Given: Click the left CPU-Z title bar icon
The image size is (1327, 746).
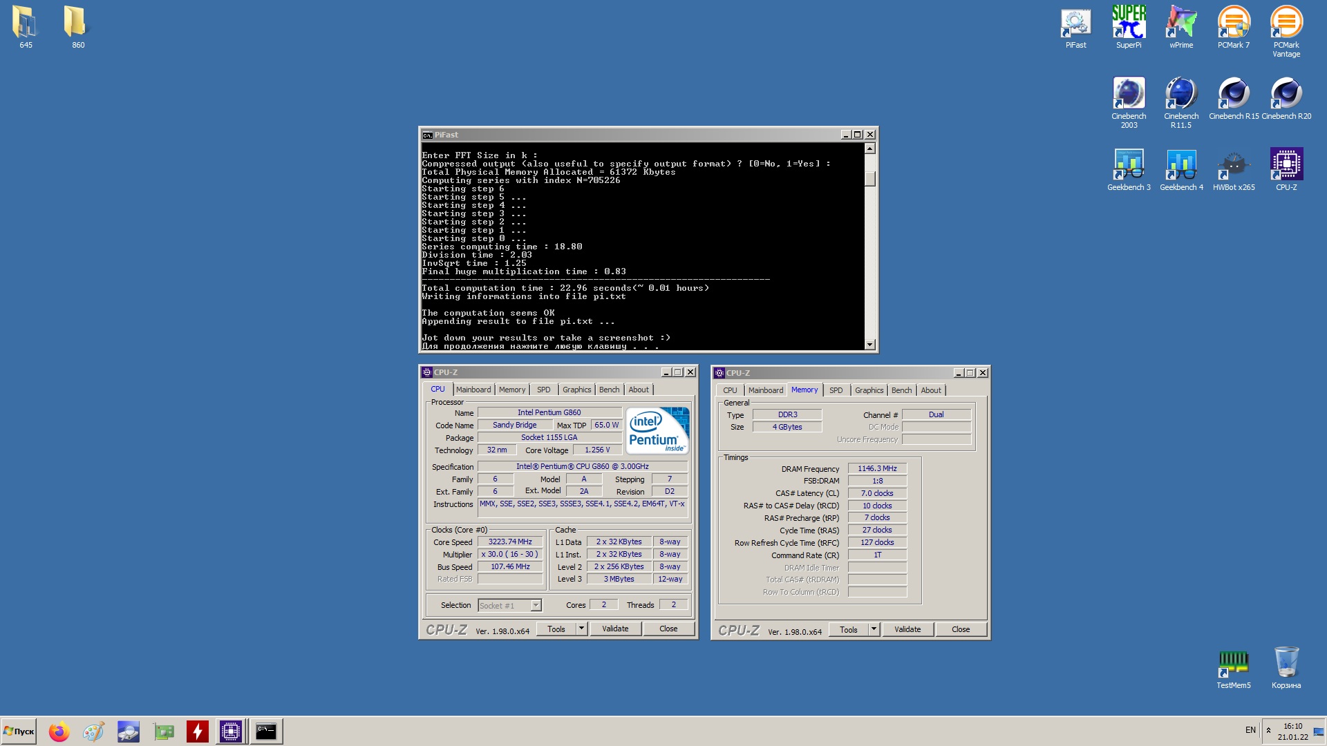Looking at the screenshot, I should [427, 372].
